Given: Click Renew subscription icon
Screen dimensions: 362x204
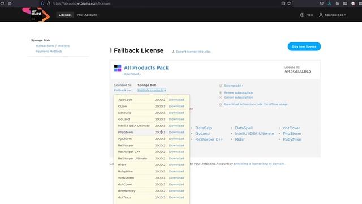Looking at the screenshot, I should tap(221, 92).
